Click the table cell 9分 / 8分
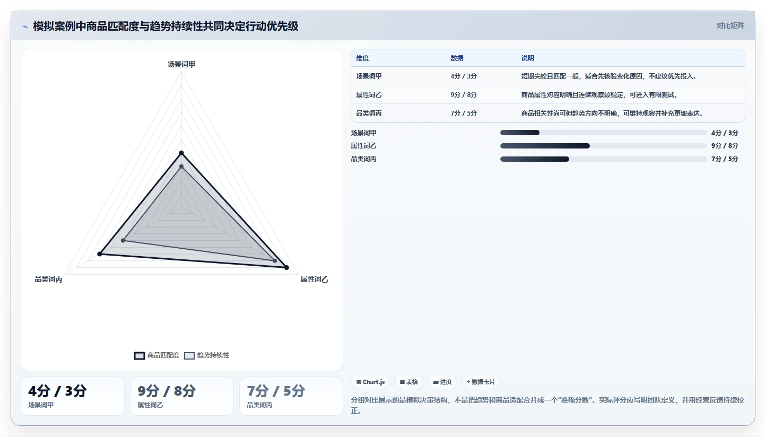The height and width of the screenshot is (437, 766). pyautogui.click(x=464, y=94)
